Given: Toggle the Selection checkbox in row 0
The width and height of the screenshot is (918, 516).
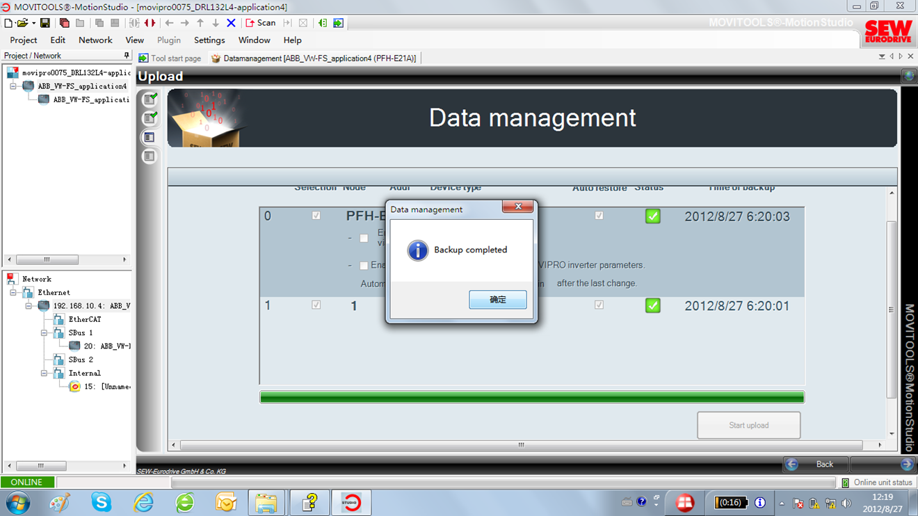Looking at the screenshot, I should click(316, 216).
